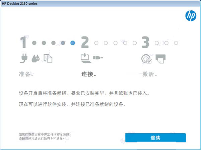The image size is (201, 150).
Task: Select the blue active progress dot
Action: pos(73,43)
